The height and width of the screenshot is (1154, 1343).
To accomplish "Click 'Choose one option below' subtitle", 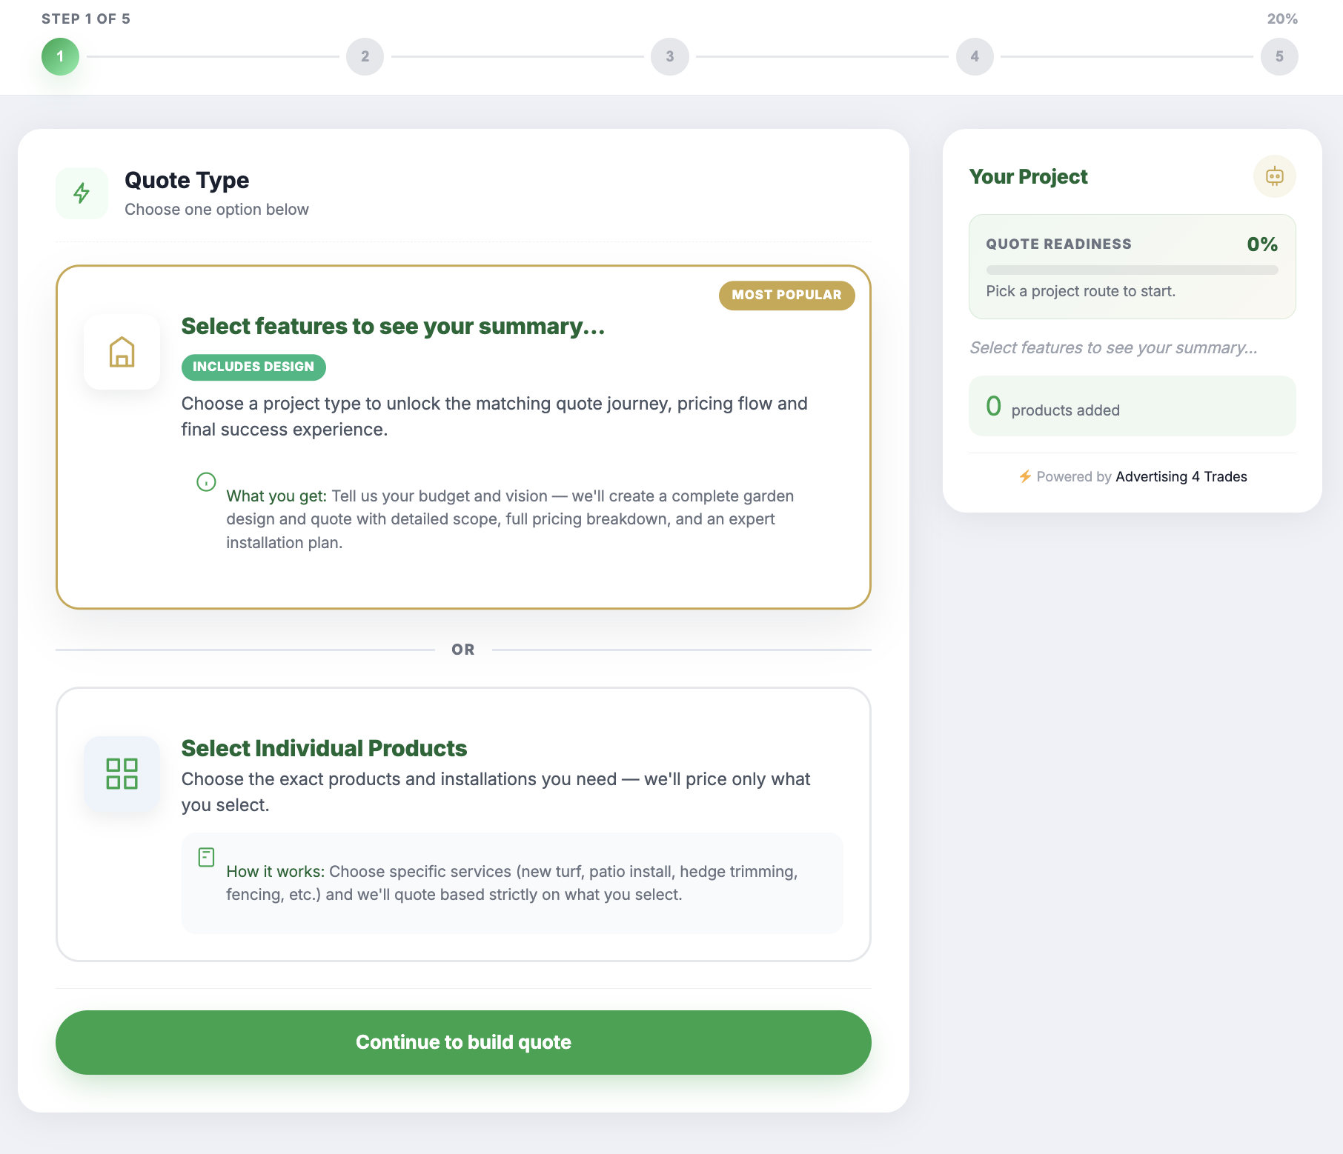I will pyautogui.click(x=216, y=210).
